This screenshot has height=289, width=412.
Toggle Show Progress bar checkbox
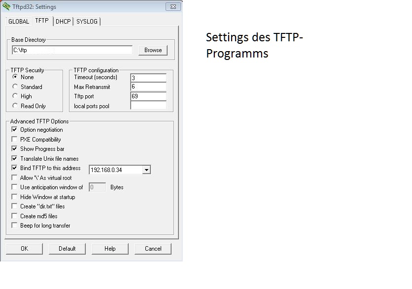pos(14,148)
